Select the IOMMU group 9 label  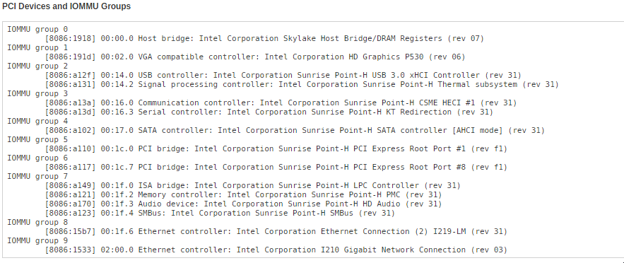point(37,240)
